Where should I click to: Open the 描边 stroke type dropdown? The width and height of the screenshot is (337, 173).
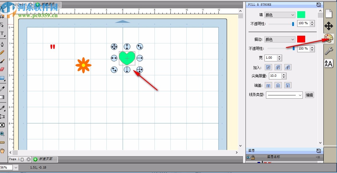click(x=280, y=39)
